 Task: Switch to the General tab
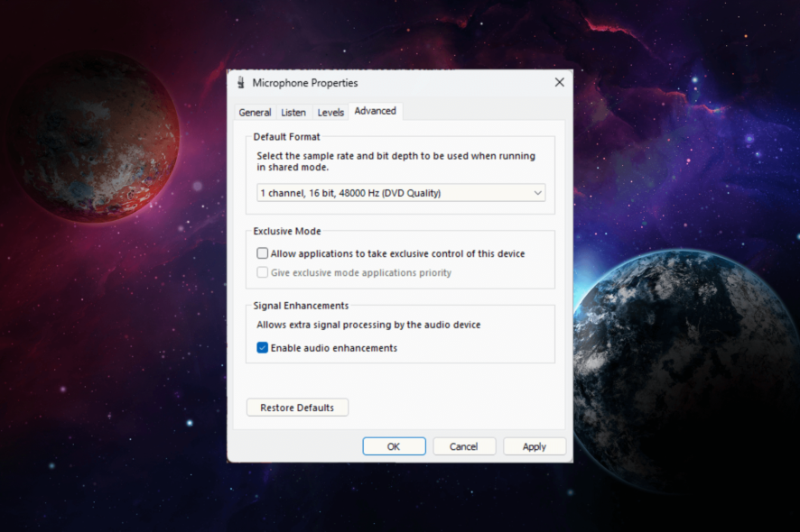tap(255, 112)
